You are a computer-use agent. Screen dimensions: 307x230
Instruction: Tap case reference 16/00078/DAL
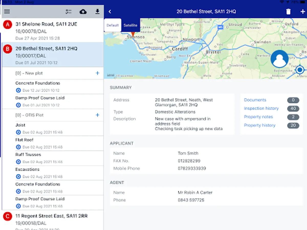pos(31,31)
